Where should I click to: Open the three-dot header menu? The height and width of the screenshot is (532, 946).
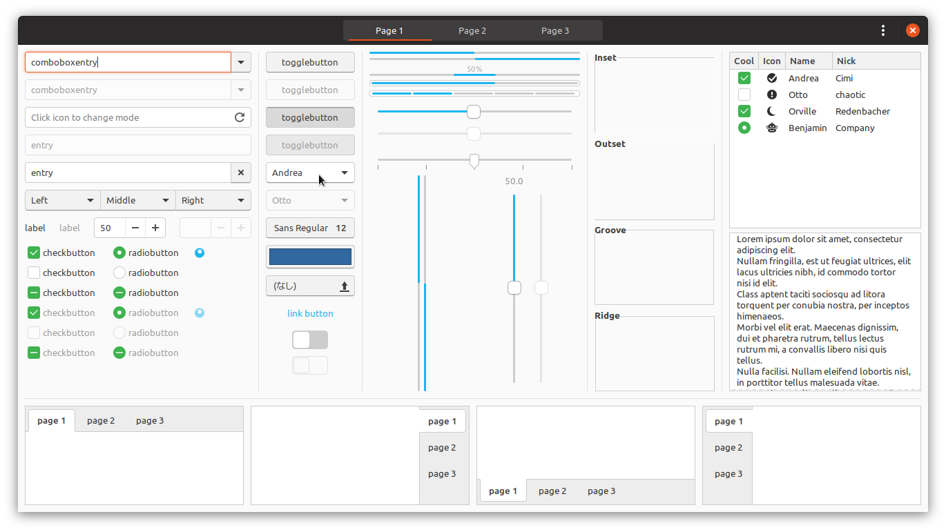click(x=883, y=30)
